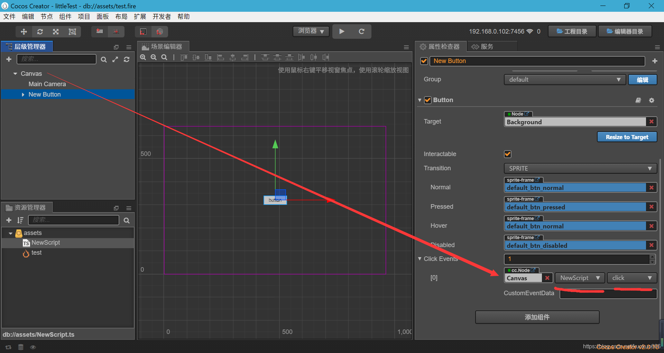The height and width of the screenshot is (353, 664).
Task: Refresh the hierarchy panel
Action: tap(127, 60)
